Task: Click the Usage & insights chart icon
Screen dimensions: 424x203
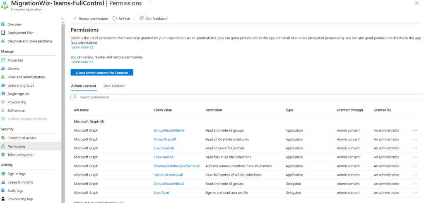Action: tap(3, 182)
